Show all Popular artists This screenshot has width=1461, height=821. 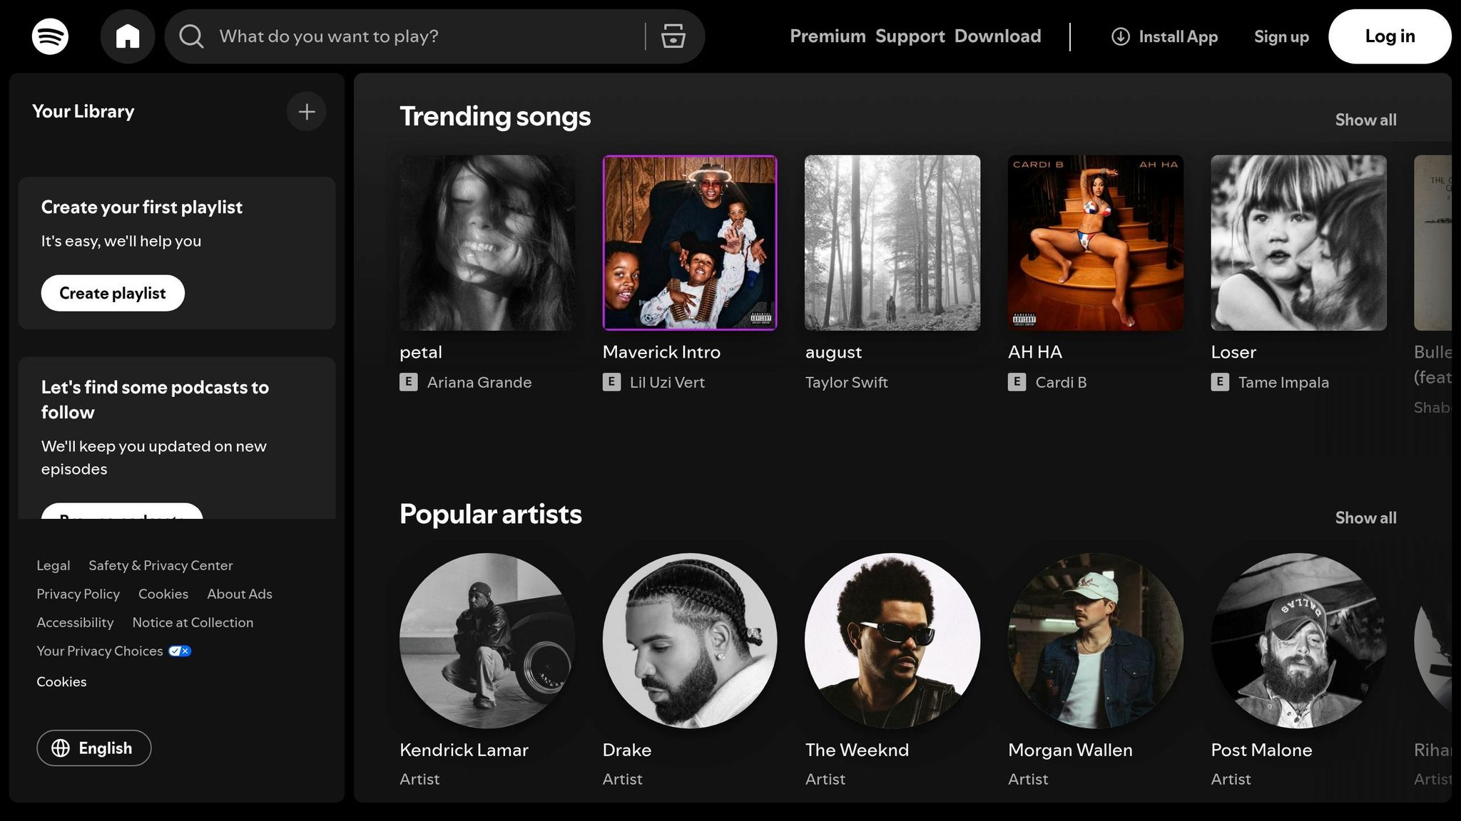tap(1365, 518)
